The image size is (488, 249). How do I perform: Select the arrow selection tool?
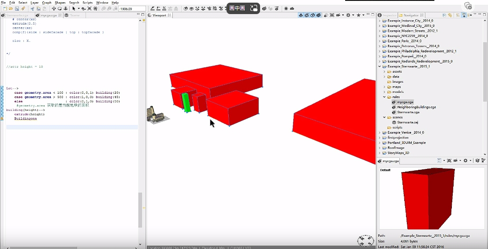pyautogui.click(x=74, y=8)
